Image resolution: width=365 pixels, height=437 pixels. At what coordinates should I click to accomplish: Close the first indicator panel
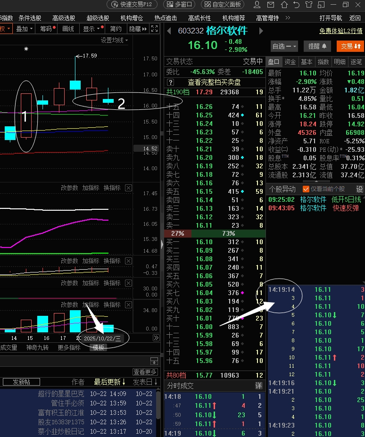(x=128, y=188)
